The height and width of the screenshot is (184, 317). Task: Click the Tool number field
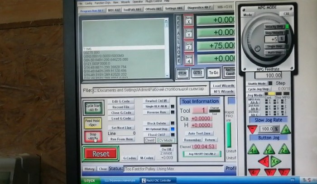click(x=200, y=110)
